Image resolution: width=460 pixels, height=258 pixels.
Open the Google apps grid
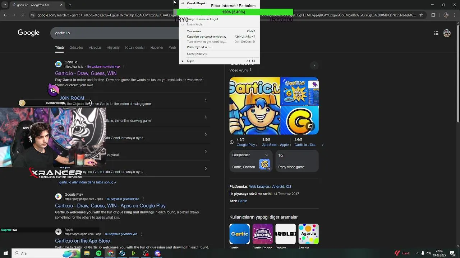point(436,33)
